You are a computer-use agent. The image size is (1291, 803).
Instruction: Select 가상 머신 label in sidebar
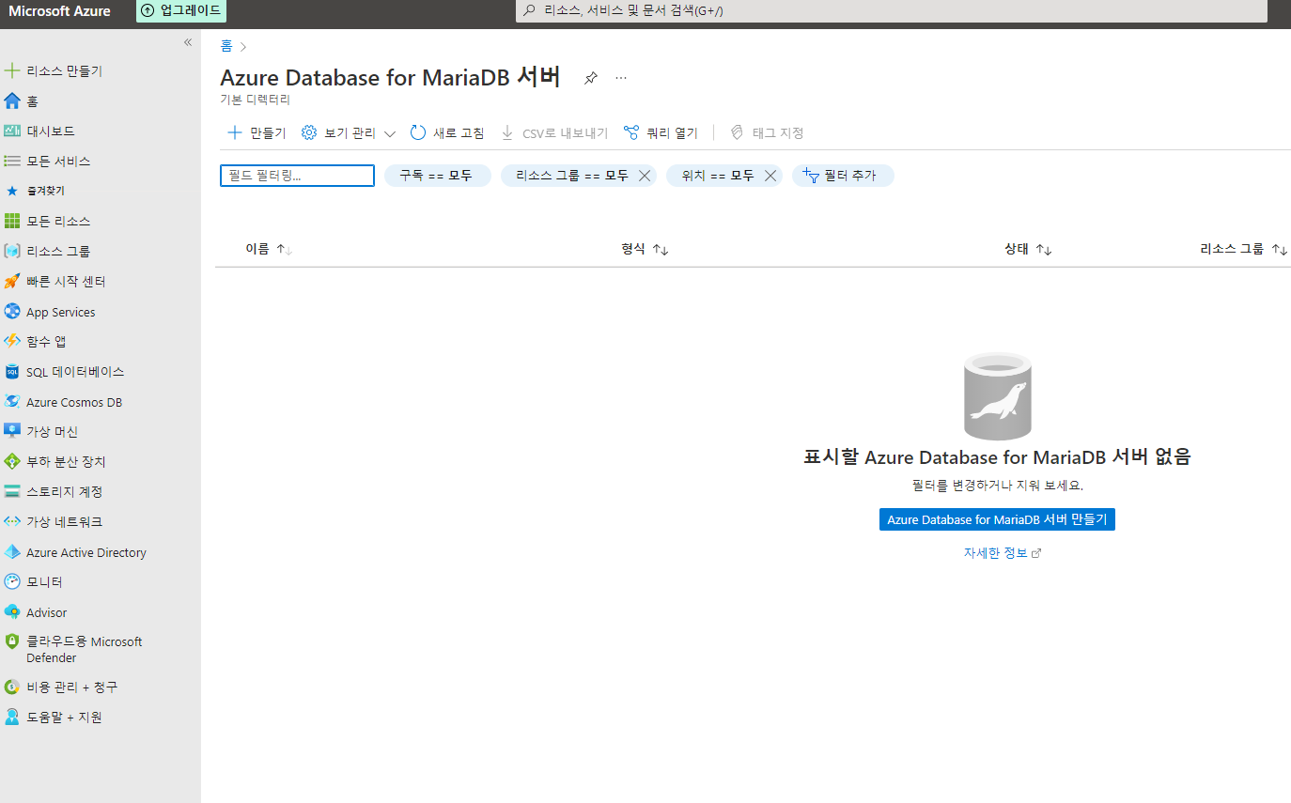pyautogui.click(x=52, y=431)
